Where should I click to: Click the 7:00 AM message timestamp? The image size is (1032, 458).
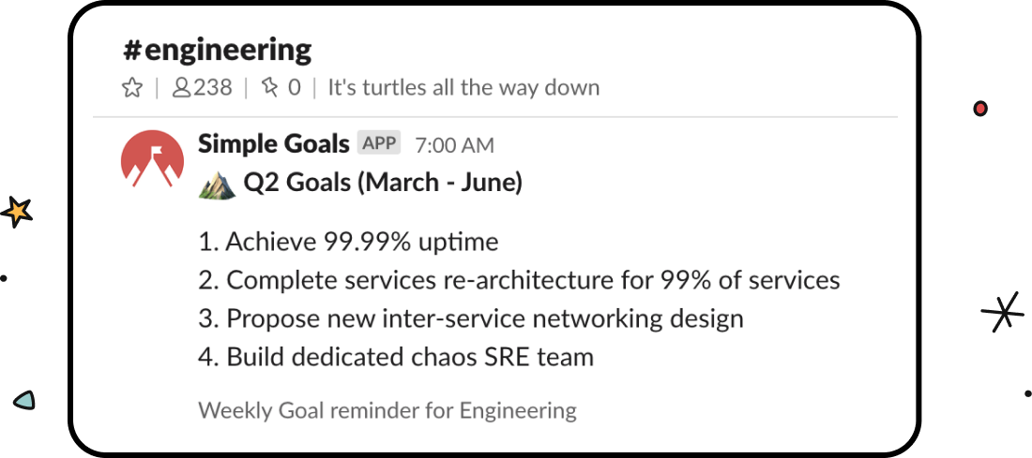pyautogui.click(x=454, y=144)
